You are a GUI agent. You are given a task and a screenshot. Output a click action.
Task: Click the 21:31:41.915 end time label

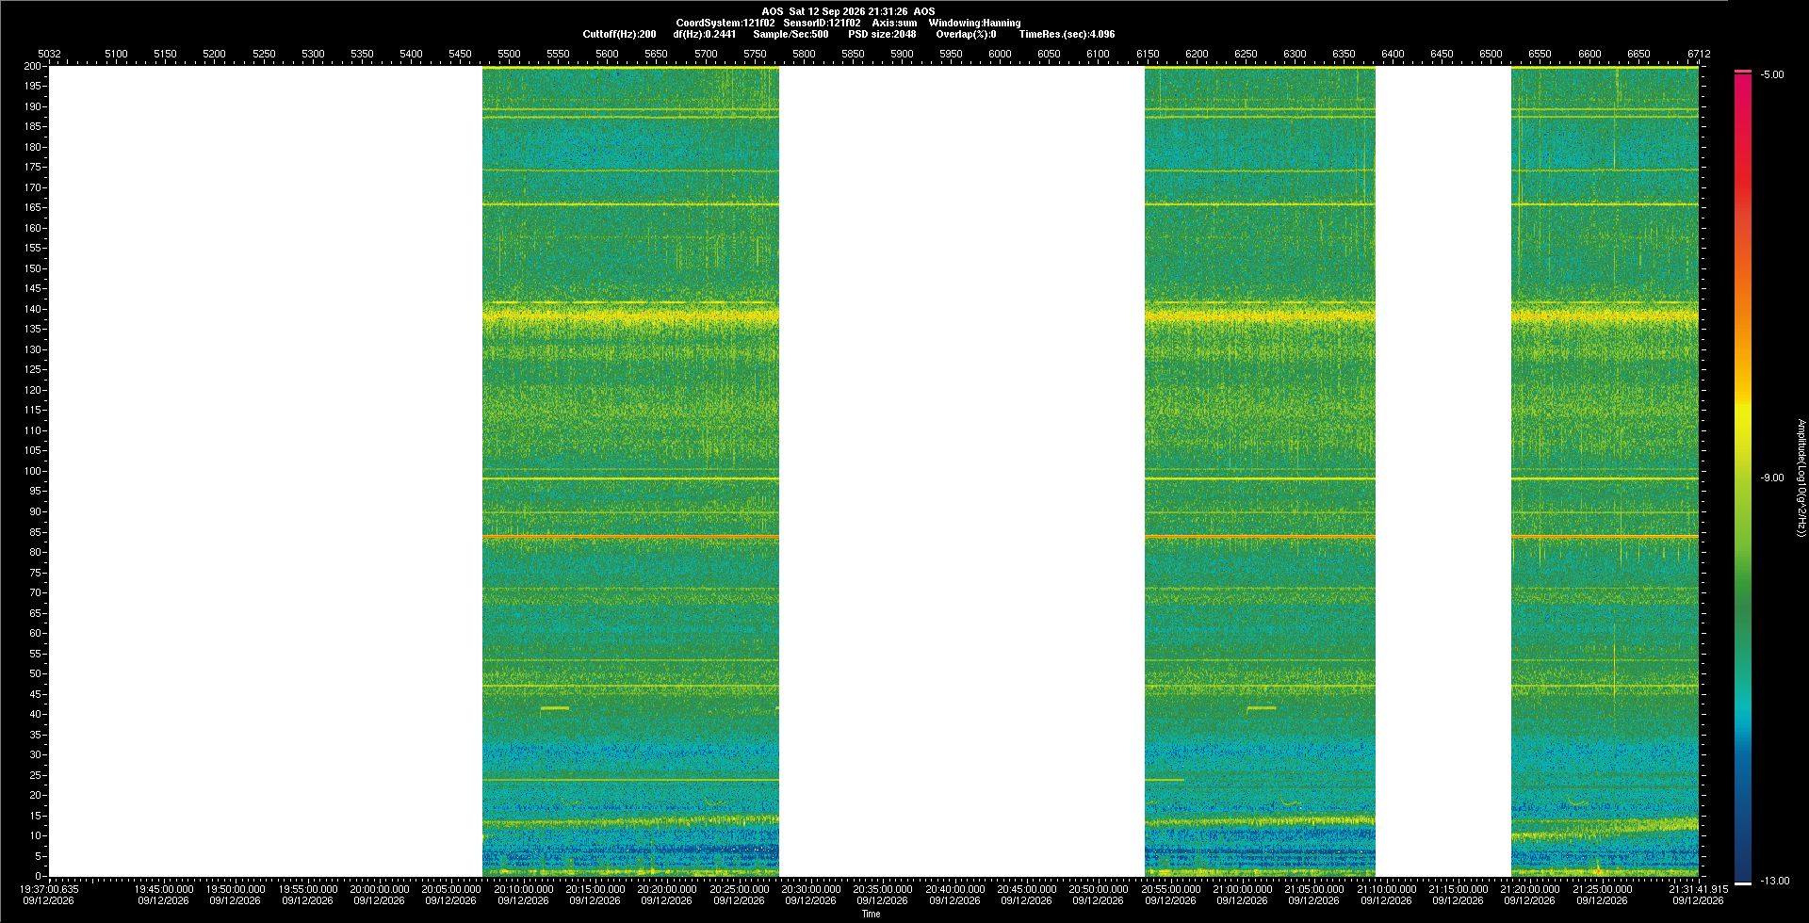point(1698,889)
